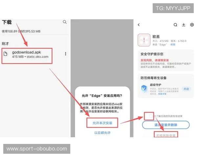Viewport: 197px width, 157px height.
Task: Tap 以后都允许 in the Edge dialog
Action: click(x=102, y=132)
